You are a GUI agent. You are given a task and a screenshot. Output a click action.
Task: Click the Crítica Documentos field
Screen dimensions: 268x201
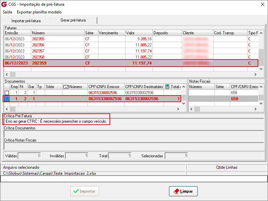coord(134,134)
